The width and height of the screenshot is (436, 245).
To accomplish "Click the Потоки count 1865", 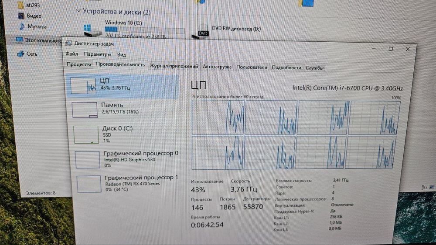I will click(228, 207).
